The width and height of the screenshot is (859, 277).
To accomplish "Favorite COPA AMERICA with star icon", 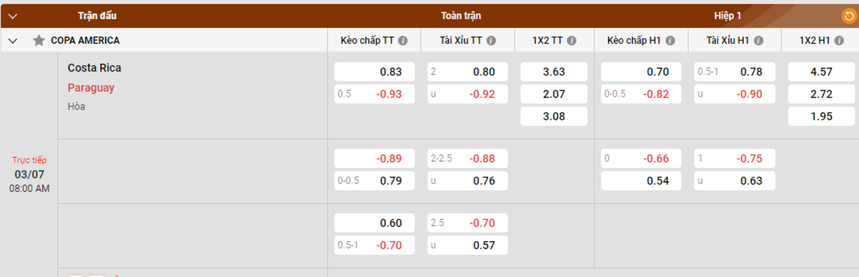I will (39, 41).
